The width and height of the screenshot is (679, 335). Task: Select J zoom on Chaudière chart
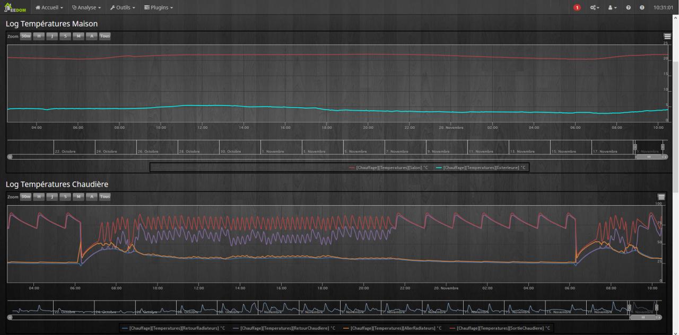(52, 196)
